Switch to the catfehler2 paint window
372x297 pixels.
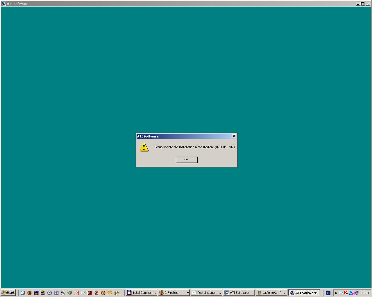click(271, 293)
